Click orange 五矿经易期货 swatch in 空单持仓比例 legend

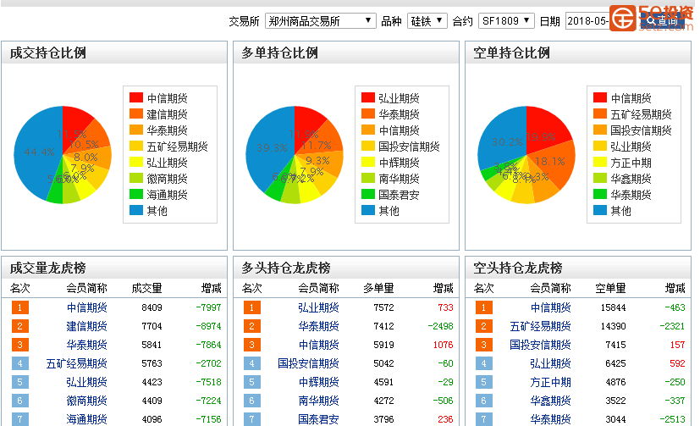600,113
